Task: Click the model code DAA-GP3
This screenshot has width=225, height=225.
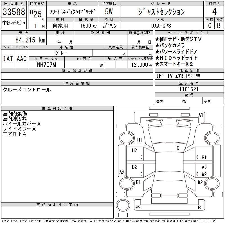Action: coord(162,25)
